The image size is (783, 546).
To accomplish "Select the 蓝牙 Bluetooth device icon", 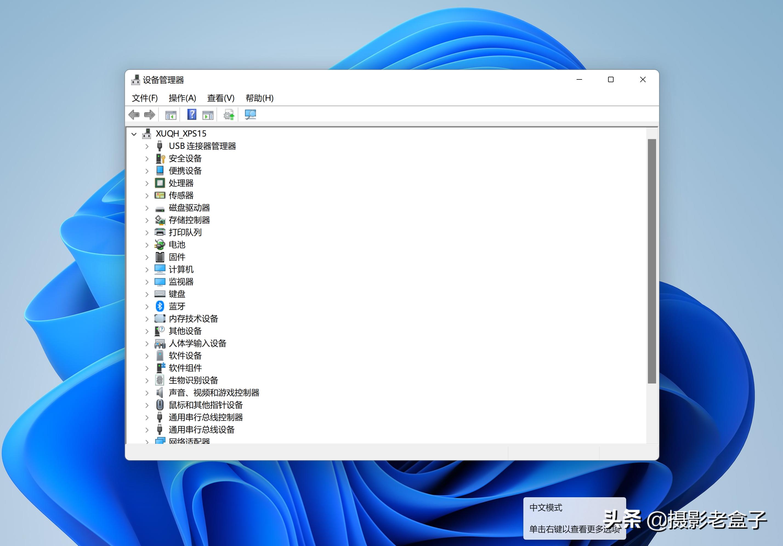I will point(160,306).
